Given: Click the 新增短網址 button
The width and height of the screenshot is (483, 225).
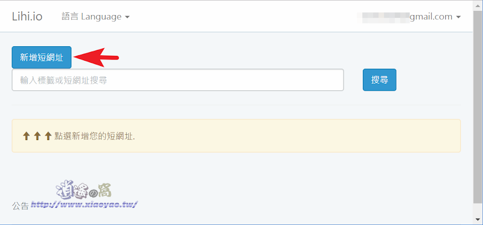Looking at the screenshot, I should tap(41, 57).
